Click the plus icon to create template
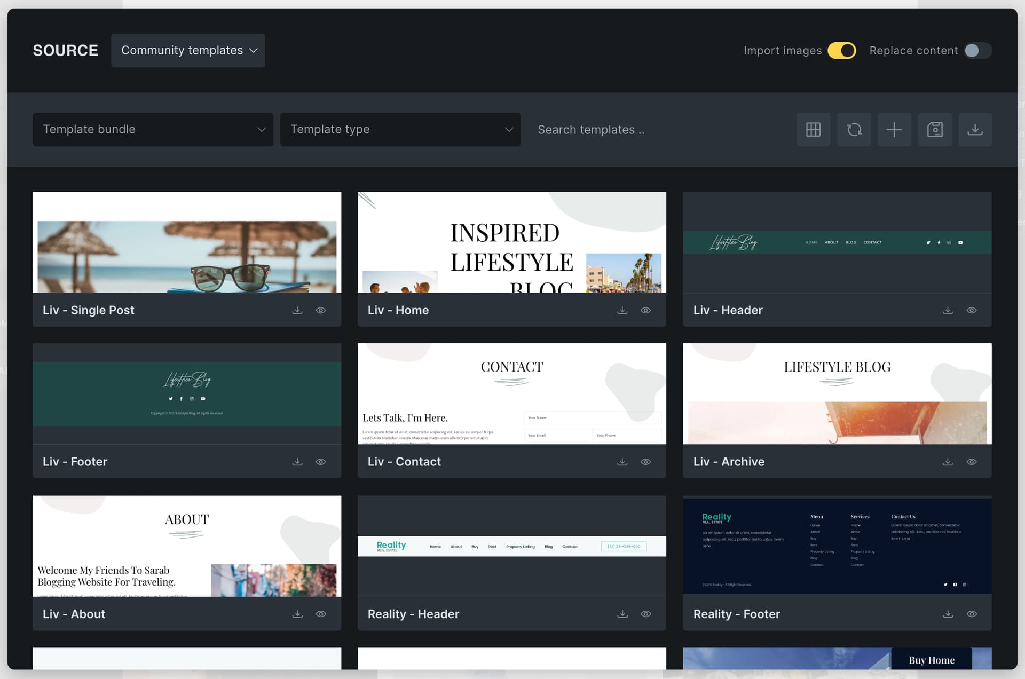 coord(894,129)
